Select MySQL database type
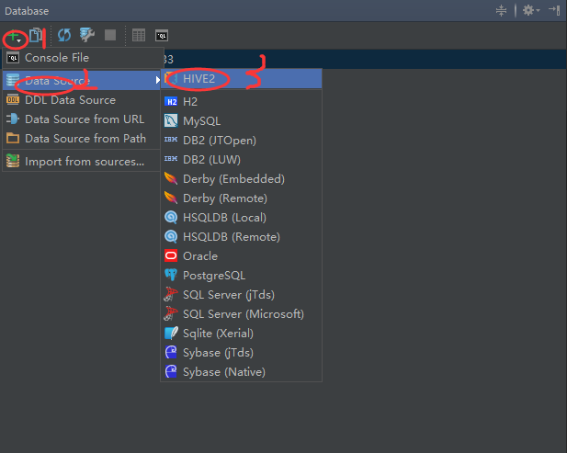The image size is (567, 453). tap(241, 120)
